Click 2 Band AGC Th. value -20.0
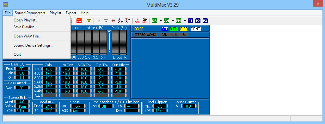 click(49, 110)
